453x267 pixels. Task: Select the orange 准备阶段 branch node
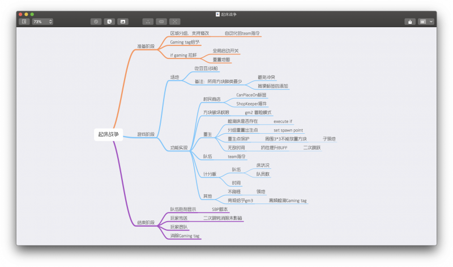tap(146, 46)
